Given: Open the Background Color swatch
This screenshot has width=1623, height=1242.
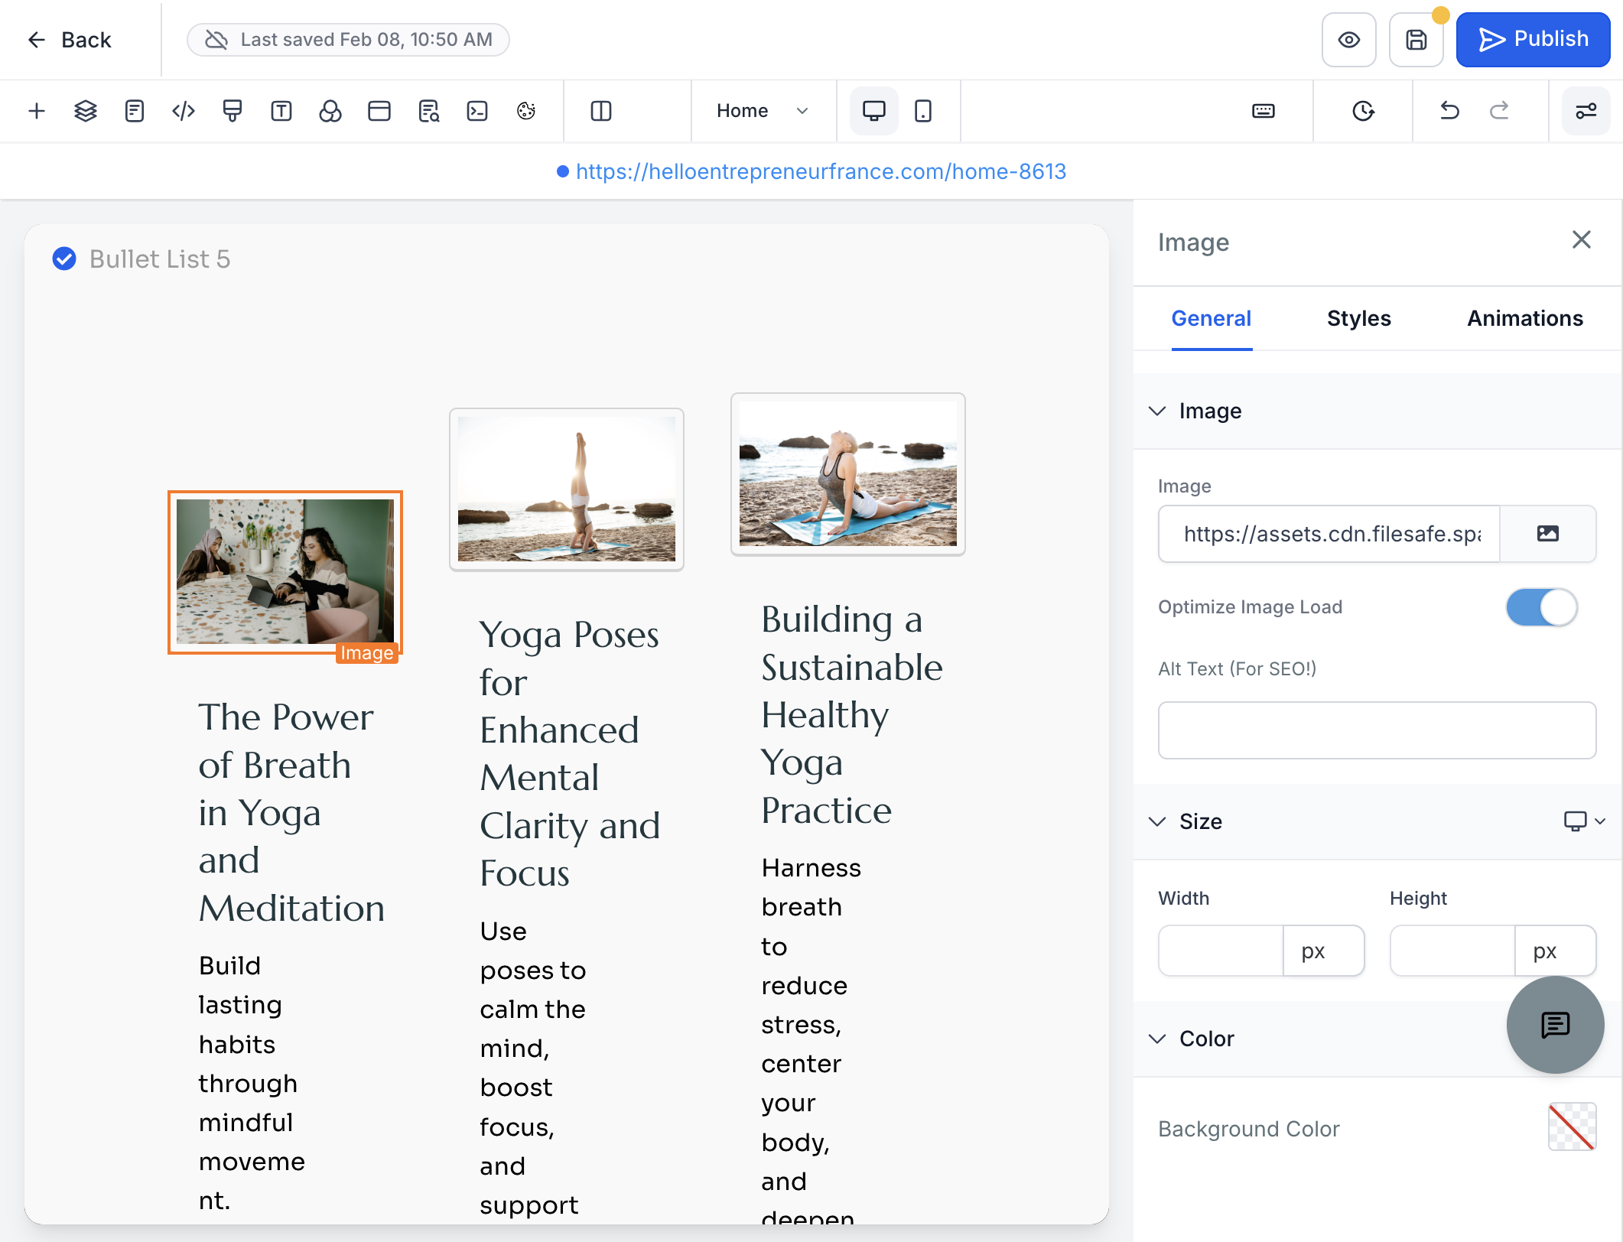Looking at the screenshot, I should pos(1572,1127).
